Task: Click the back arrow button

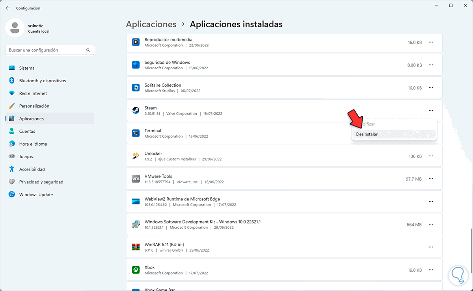Action: coord(8,8)
